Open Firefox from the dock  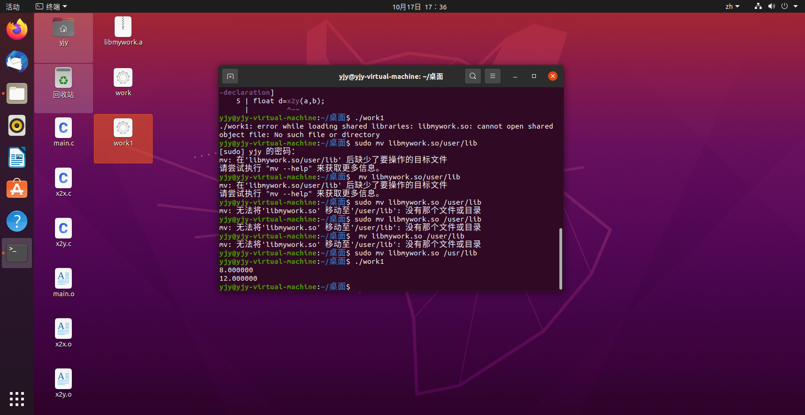pyautogui.click(x=17, y=30)
